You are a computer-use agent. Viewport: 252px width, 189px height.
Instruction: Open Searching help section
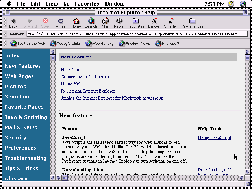click(x=18, y=97)
